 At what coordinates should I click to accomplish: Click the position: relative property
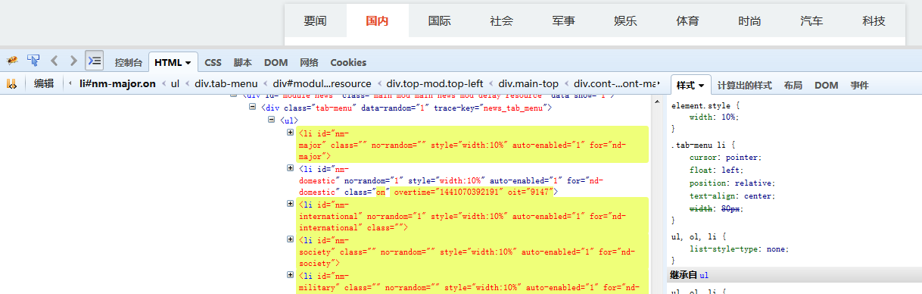pos(732,183)
